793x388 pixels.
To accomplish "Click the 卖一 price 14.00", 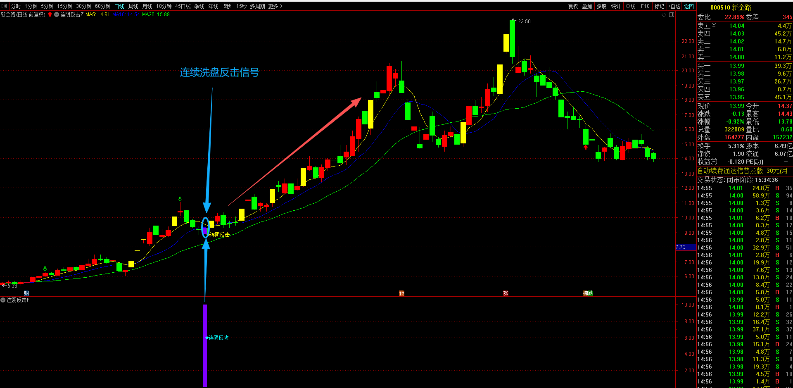I will coord(737,57).
